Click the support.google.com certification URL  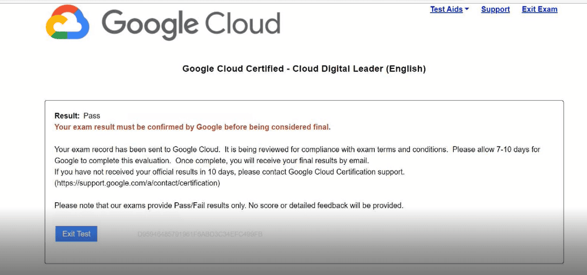[x=137, y=183]
